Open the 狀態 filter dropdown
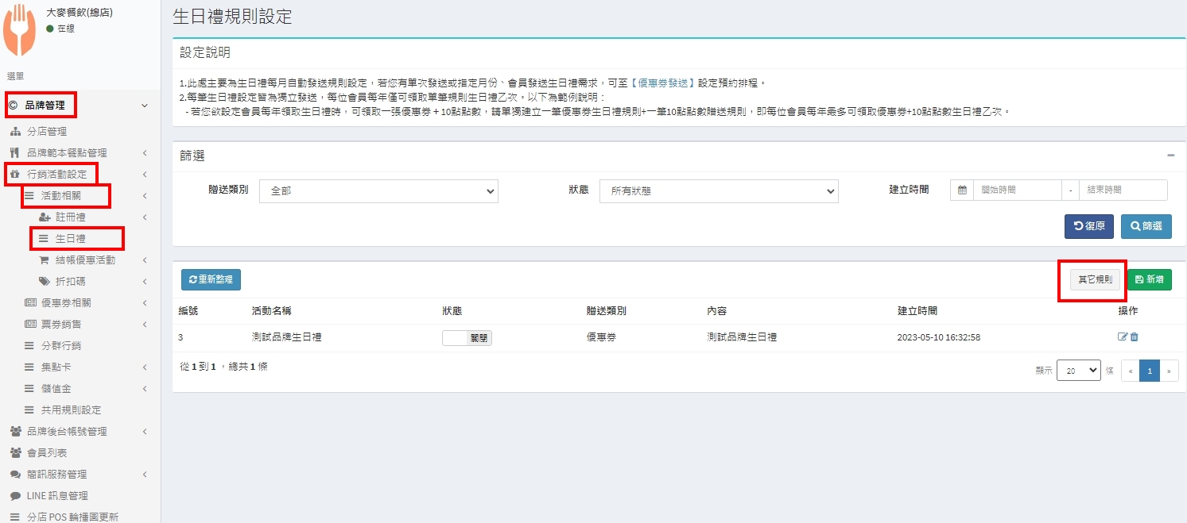Image resolution: width=1187 pixels, height=523 pixels. coord(718,191)
